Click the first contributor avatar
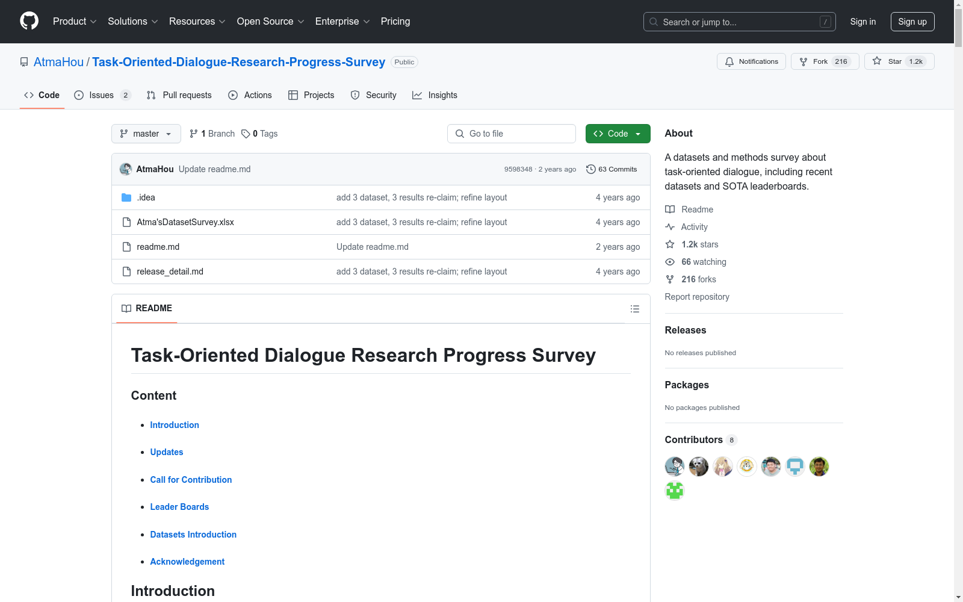This screenshot has height=602, width=963. point(675,467)
